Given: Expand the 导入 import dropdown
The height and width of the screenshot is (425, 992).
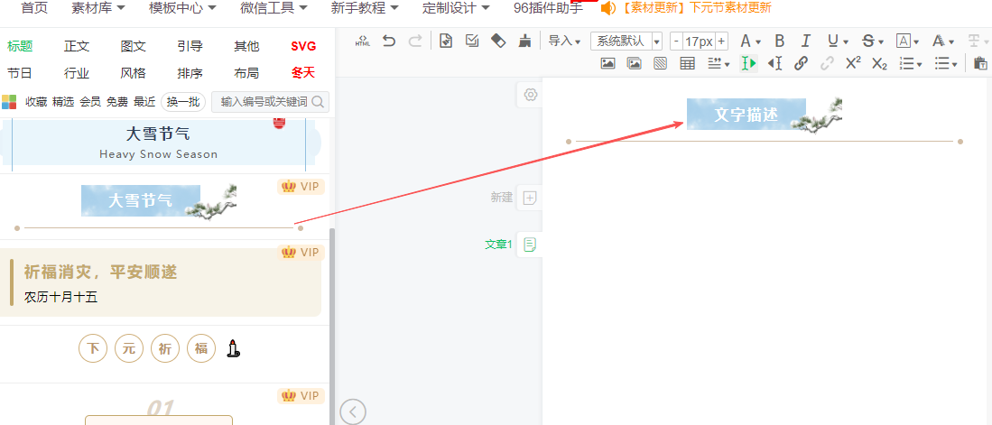Looking at the screenshot, I should [x=564, y=41].
